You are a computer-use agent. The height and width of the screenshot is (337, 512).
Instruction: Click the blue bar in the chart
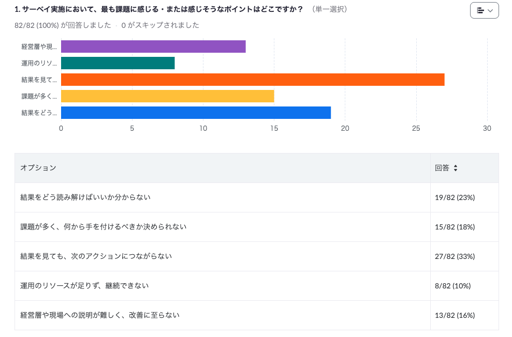(x=196, y=113)
